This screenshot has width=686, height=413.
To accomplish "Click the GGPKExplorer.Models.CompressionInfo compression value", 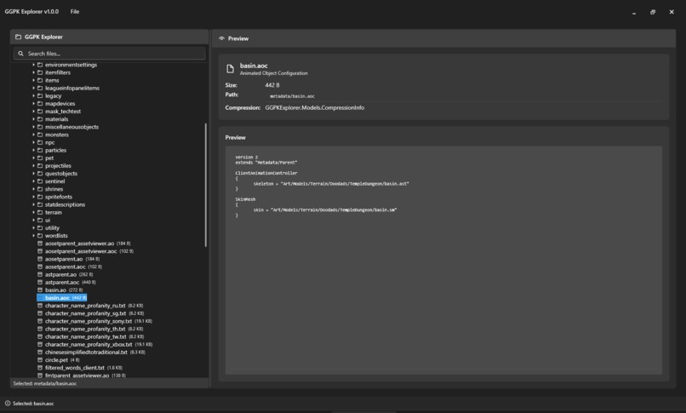I will pyautogui.click(x=315, y=107).
